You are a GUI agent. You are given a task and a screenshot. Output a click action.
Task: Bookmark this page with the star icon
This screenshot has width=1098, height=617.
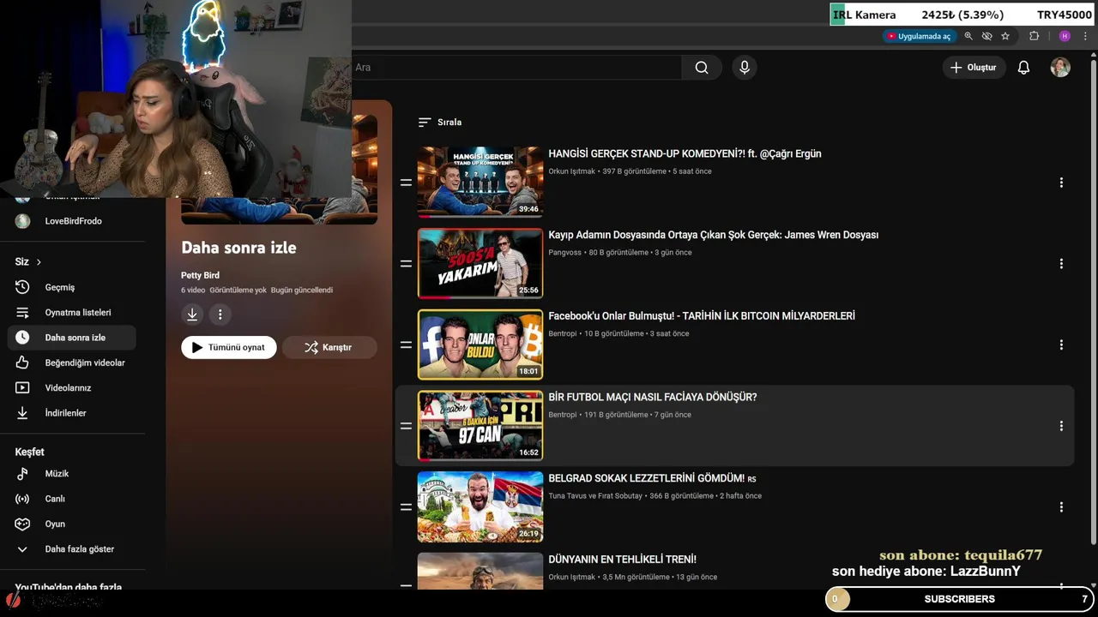(1005, 36)
